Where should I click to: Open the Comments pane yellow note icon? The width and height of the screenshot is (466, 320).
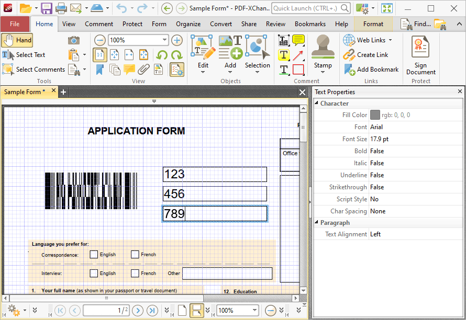tap(129, 70)
